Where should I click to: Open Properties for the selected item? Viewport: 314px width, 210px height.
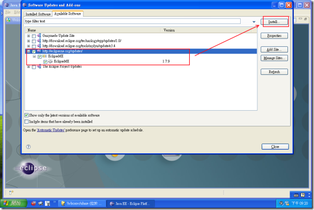coord(274,36)
